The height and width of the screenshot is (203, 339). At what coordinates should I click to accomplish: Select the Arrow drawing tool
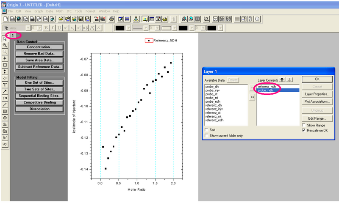[5, 91]
